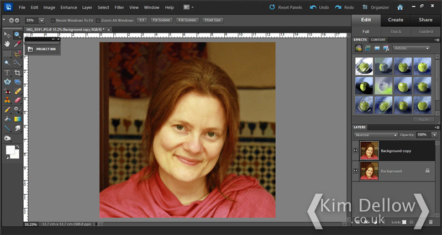Select the Spot Healing Brush tool
Viewport: 442px width, 235px height.
coord(17,92)
